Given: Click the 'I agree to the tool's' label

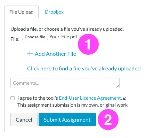Looking at the screenshot, I should [38, 98].
